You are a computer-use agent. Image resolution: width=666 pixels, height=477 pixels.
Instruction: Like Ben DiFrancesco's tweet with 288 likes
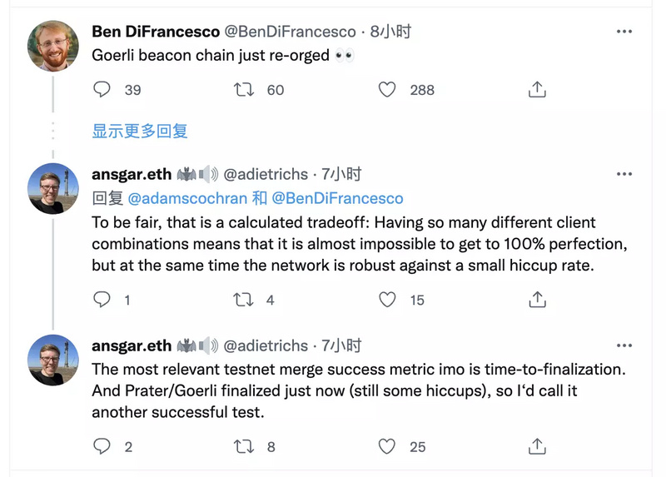387,90
